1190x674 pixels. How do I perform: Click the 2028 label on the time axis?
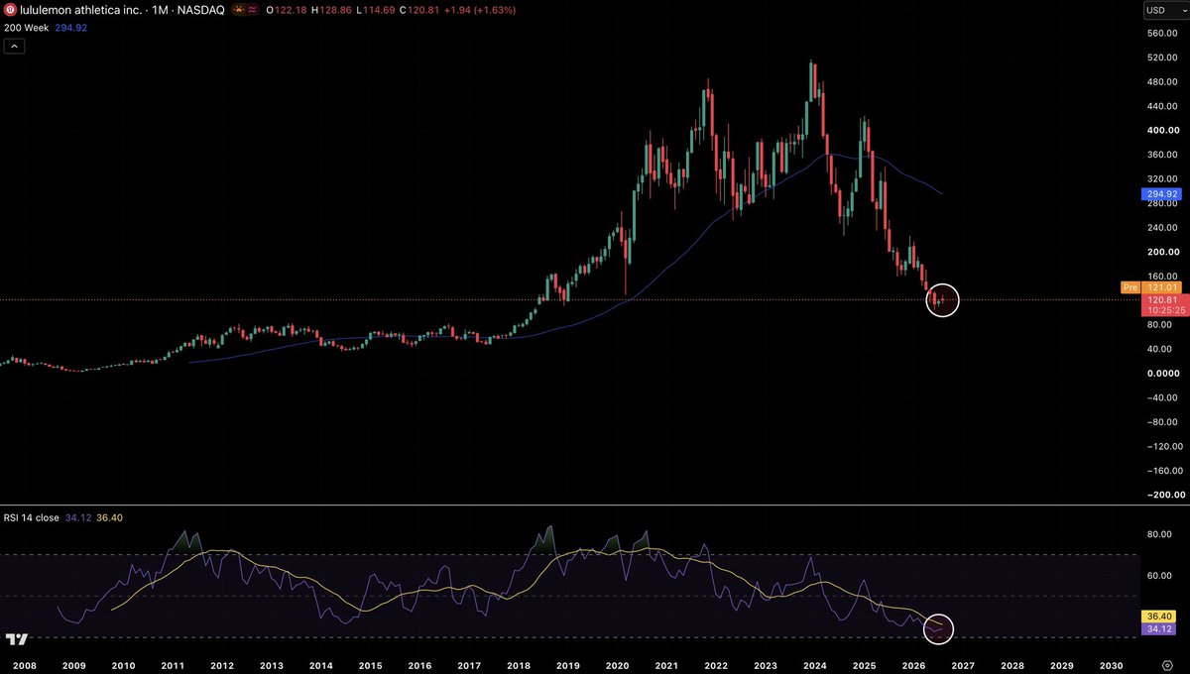point(1012,666)
